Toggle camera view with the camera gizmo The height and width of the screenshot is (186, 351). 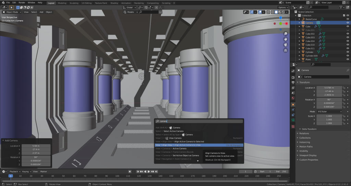285,45
